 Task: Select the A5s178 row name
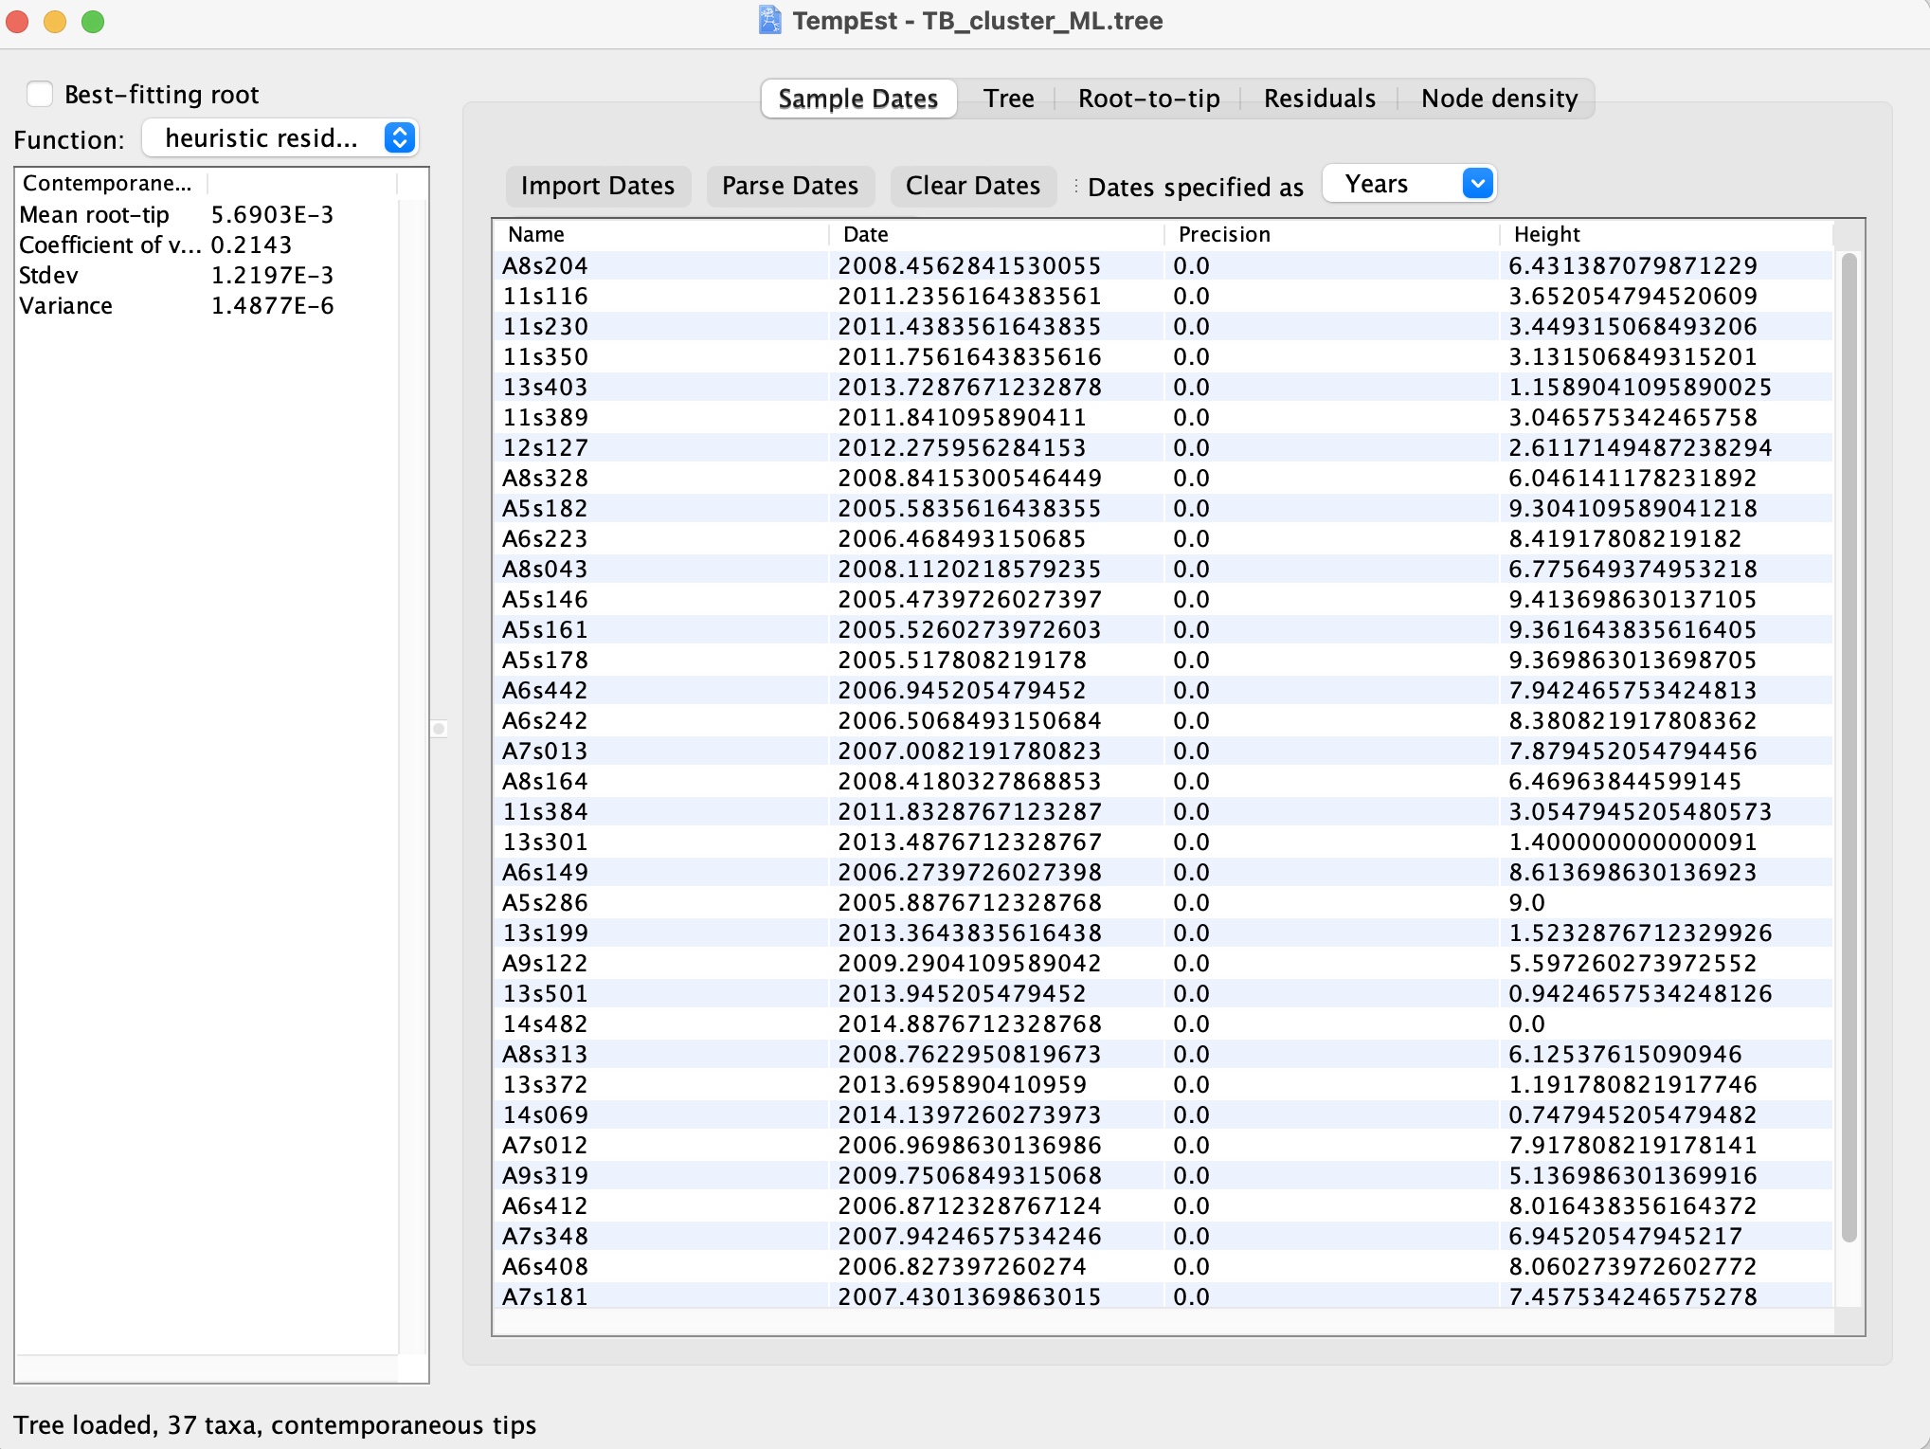[x=545, y=660]
